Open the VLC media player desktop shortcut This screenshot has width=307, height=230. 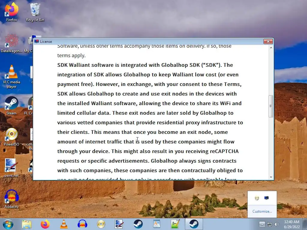pos(11,77)
